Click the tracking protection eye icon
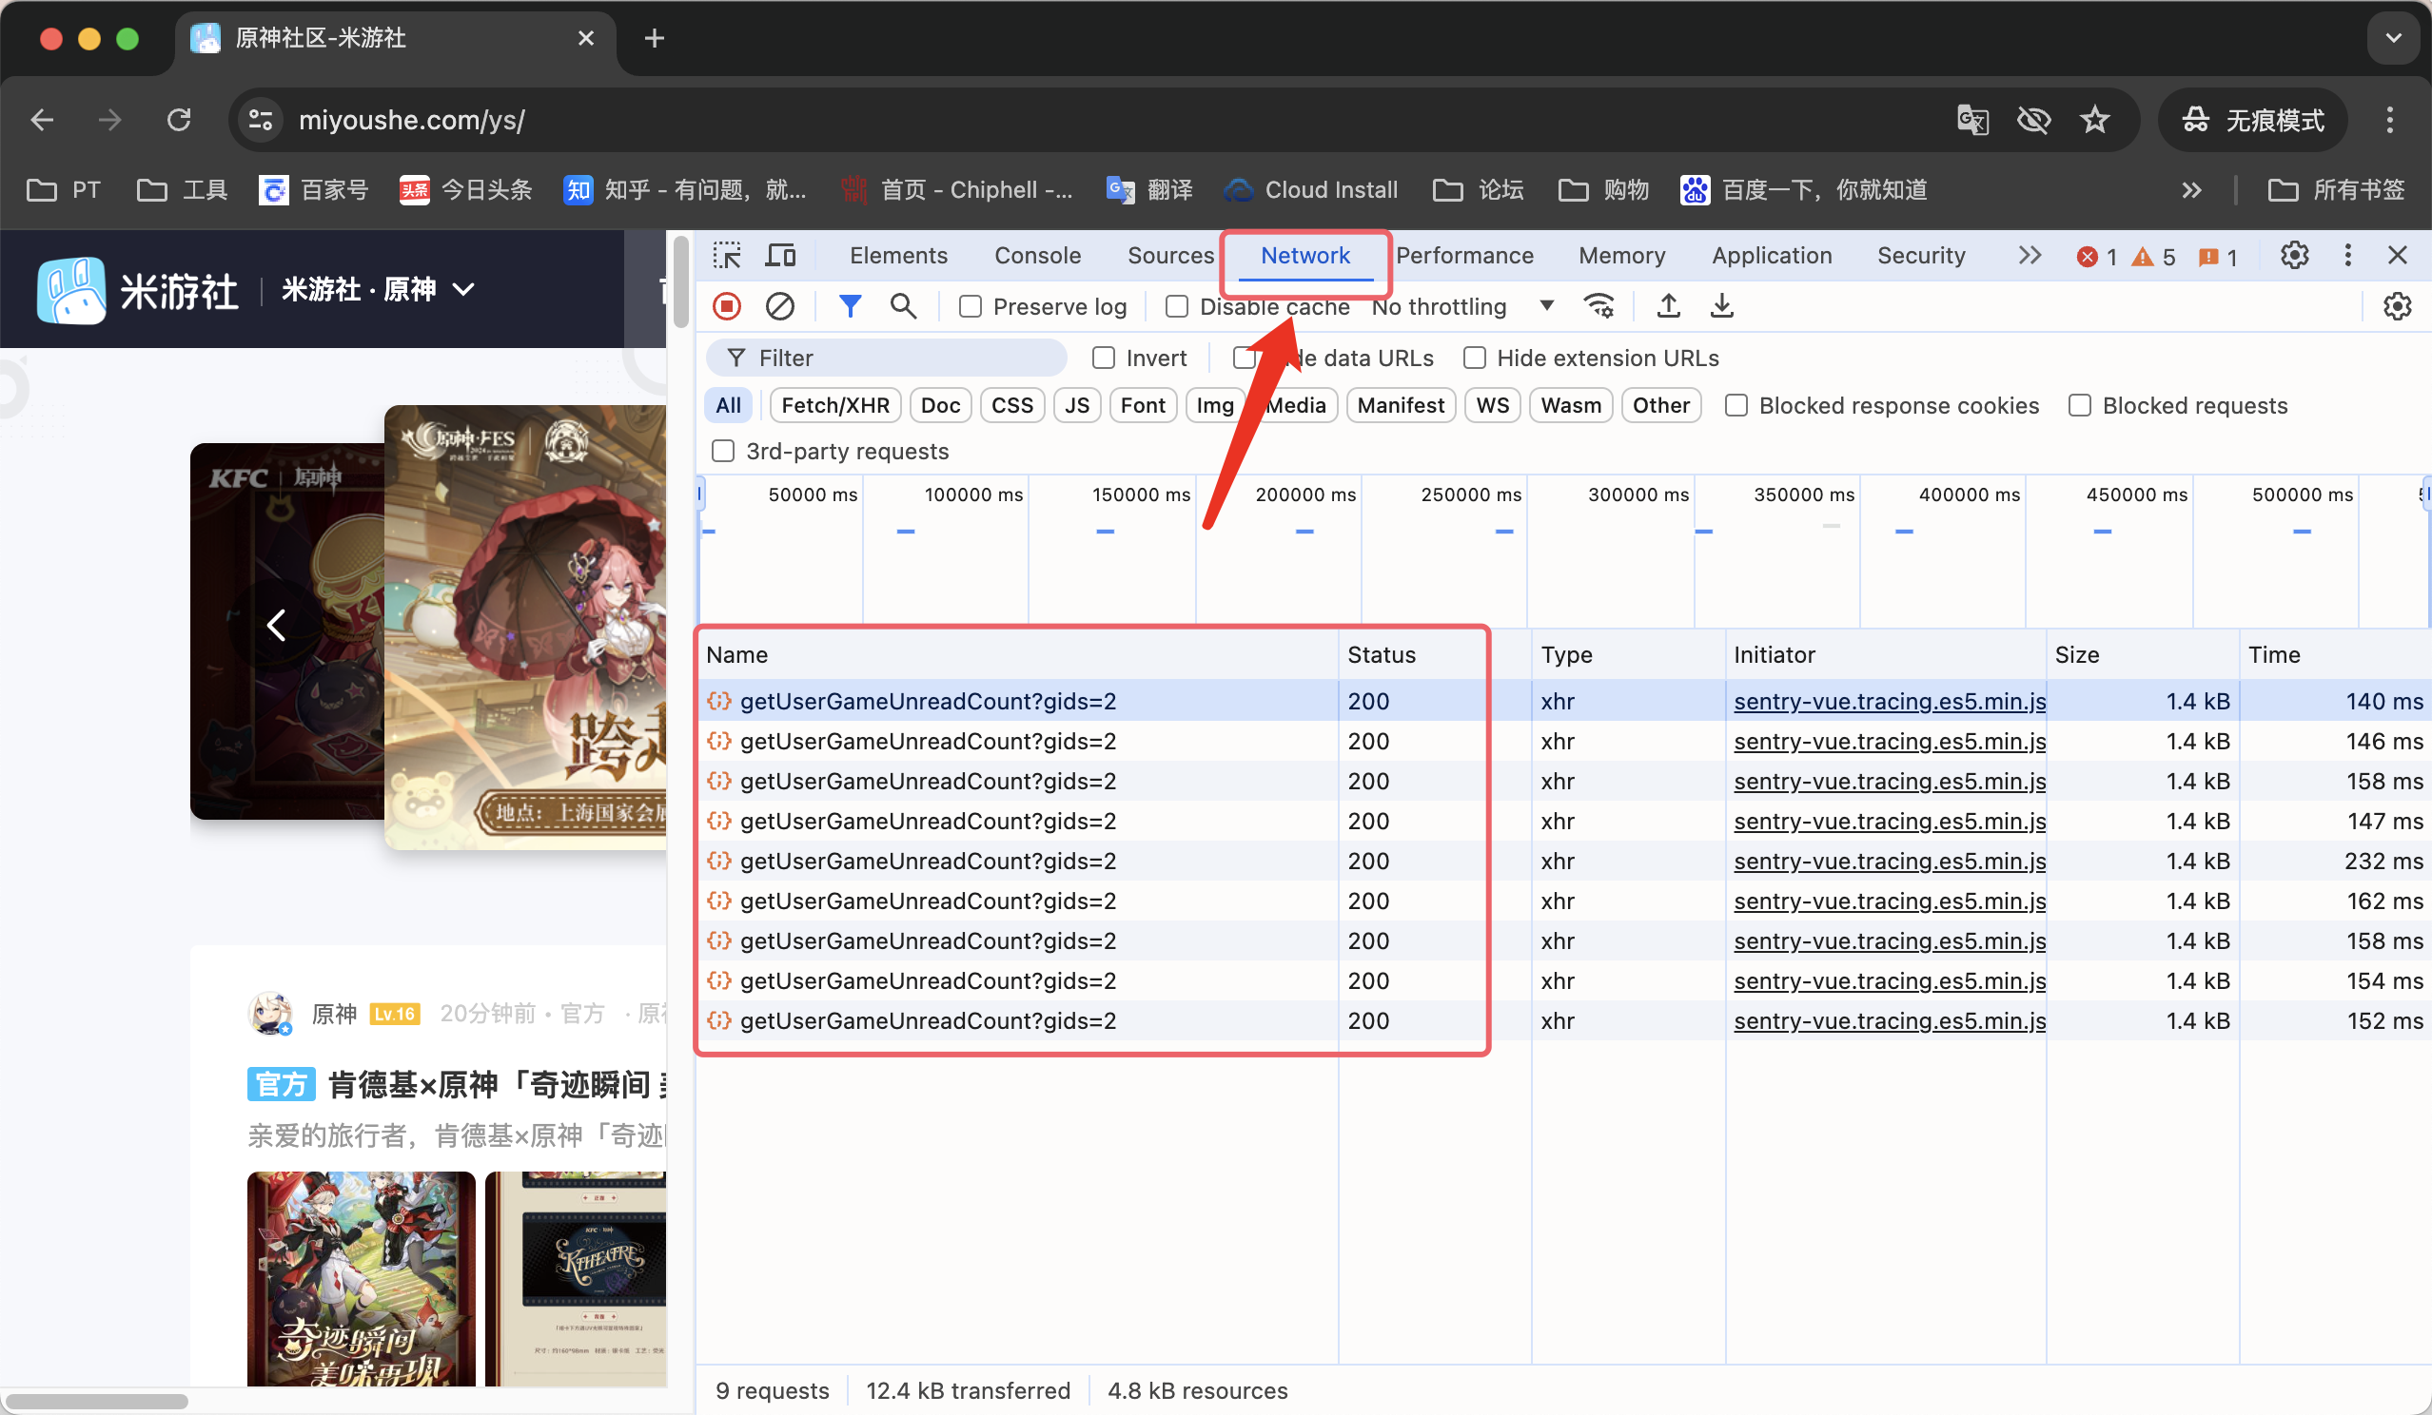 click(2033, 120)
